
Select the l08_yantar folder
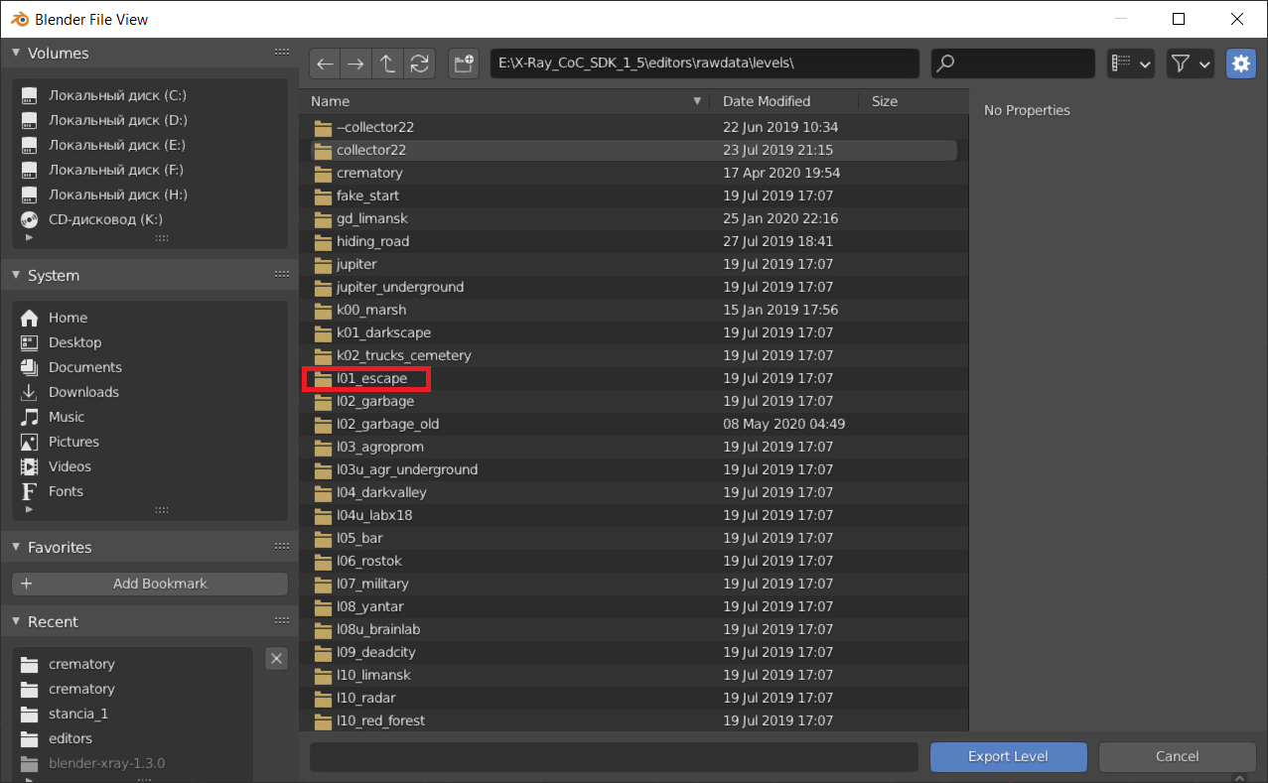(x=634, y=606)
